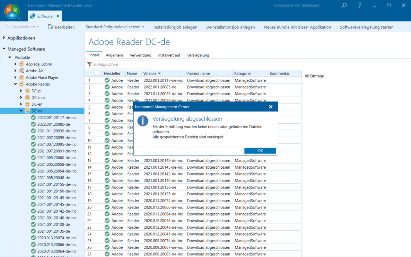Close the Software tab with X
The width and height of the screenshot is (411, 257).
coord(58,16)
